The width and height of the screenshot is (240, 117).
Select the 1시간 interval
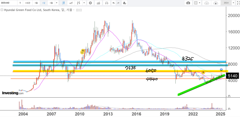click(x=28, y=3)
